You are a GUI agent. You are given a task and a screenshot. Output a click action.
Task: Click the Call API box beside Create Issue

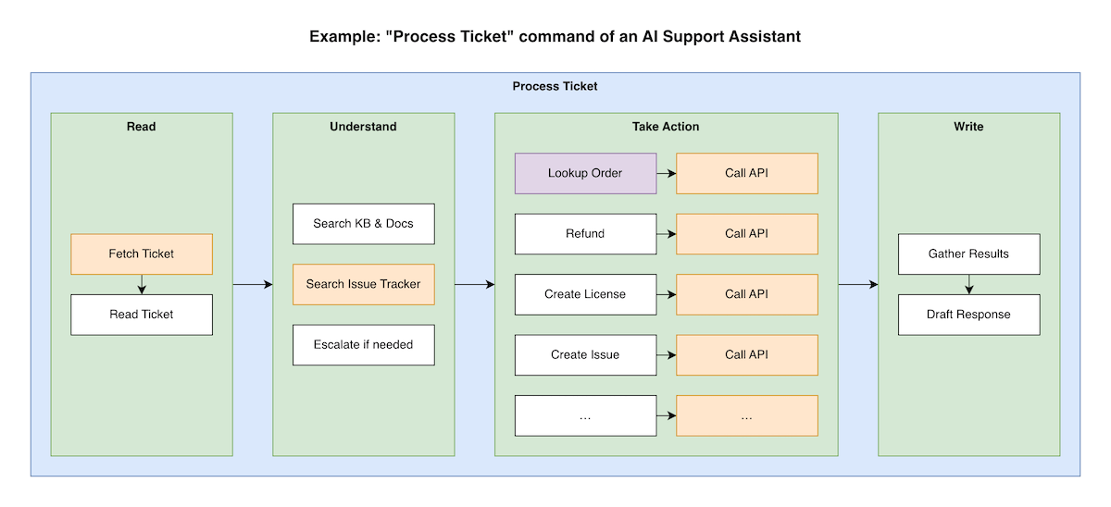coord(746,354)
